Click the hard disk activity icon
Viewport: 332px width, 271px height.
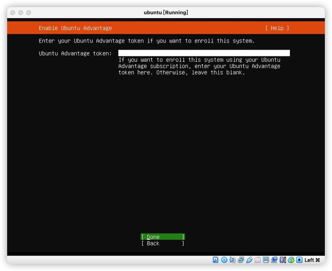215,260
